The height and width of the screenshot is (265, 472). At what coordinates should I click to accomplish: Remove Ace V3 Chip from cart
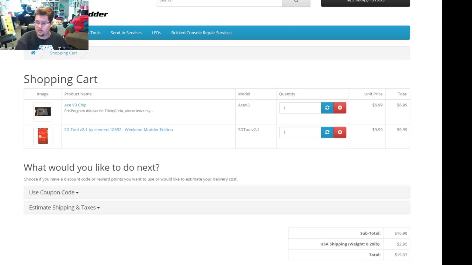[340, 108]
